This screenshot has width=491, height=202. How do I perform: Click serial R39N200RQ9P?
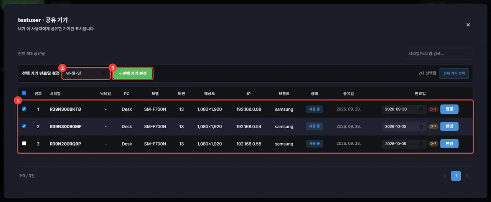[66, 144]
